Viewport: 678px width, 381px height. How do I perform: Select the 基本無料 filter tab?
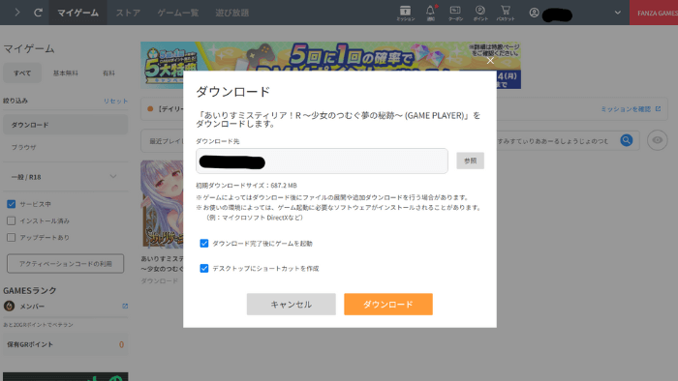coord(65,73)
